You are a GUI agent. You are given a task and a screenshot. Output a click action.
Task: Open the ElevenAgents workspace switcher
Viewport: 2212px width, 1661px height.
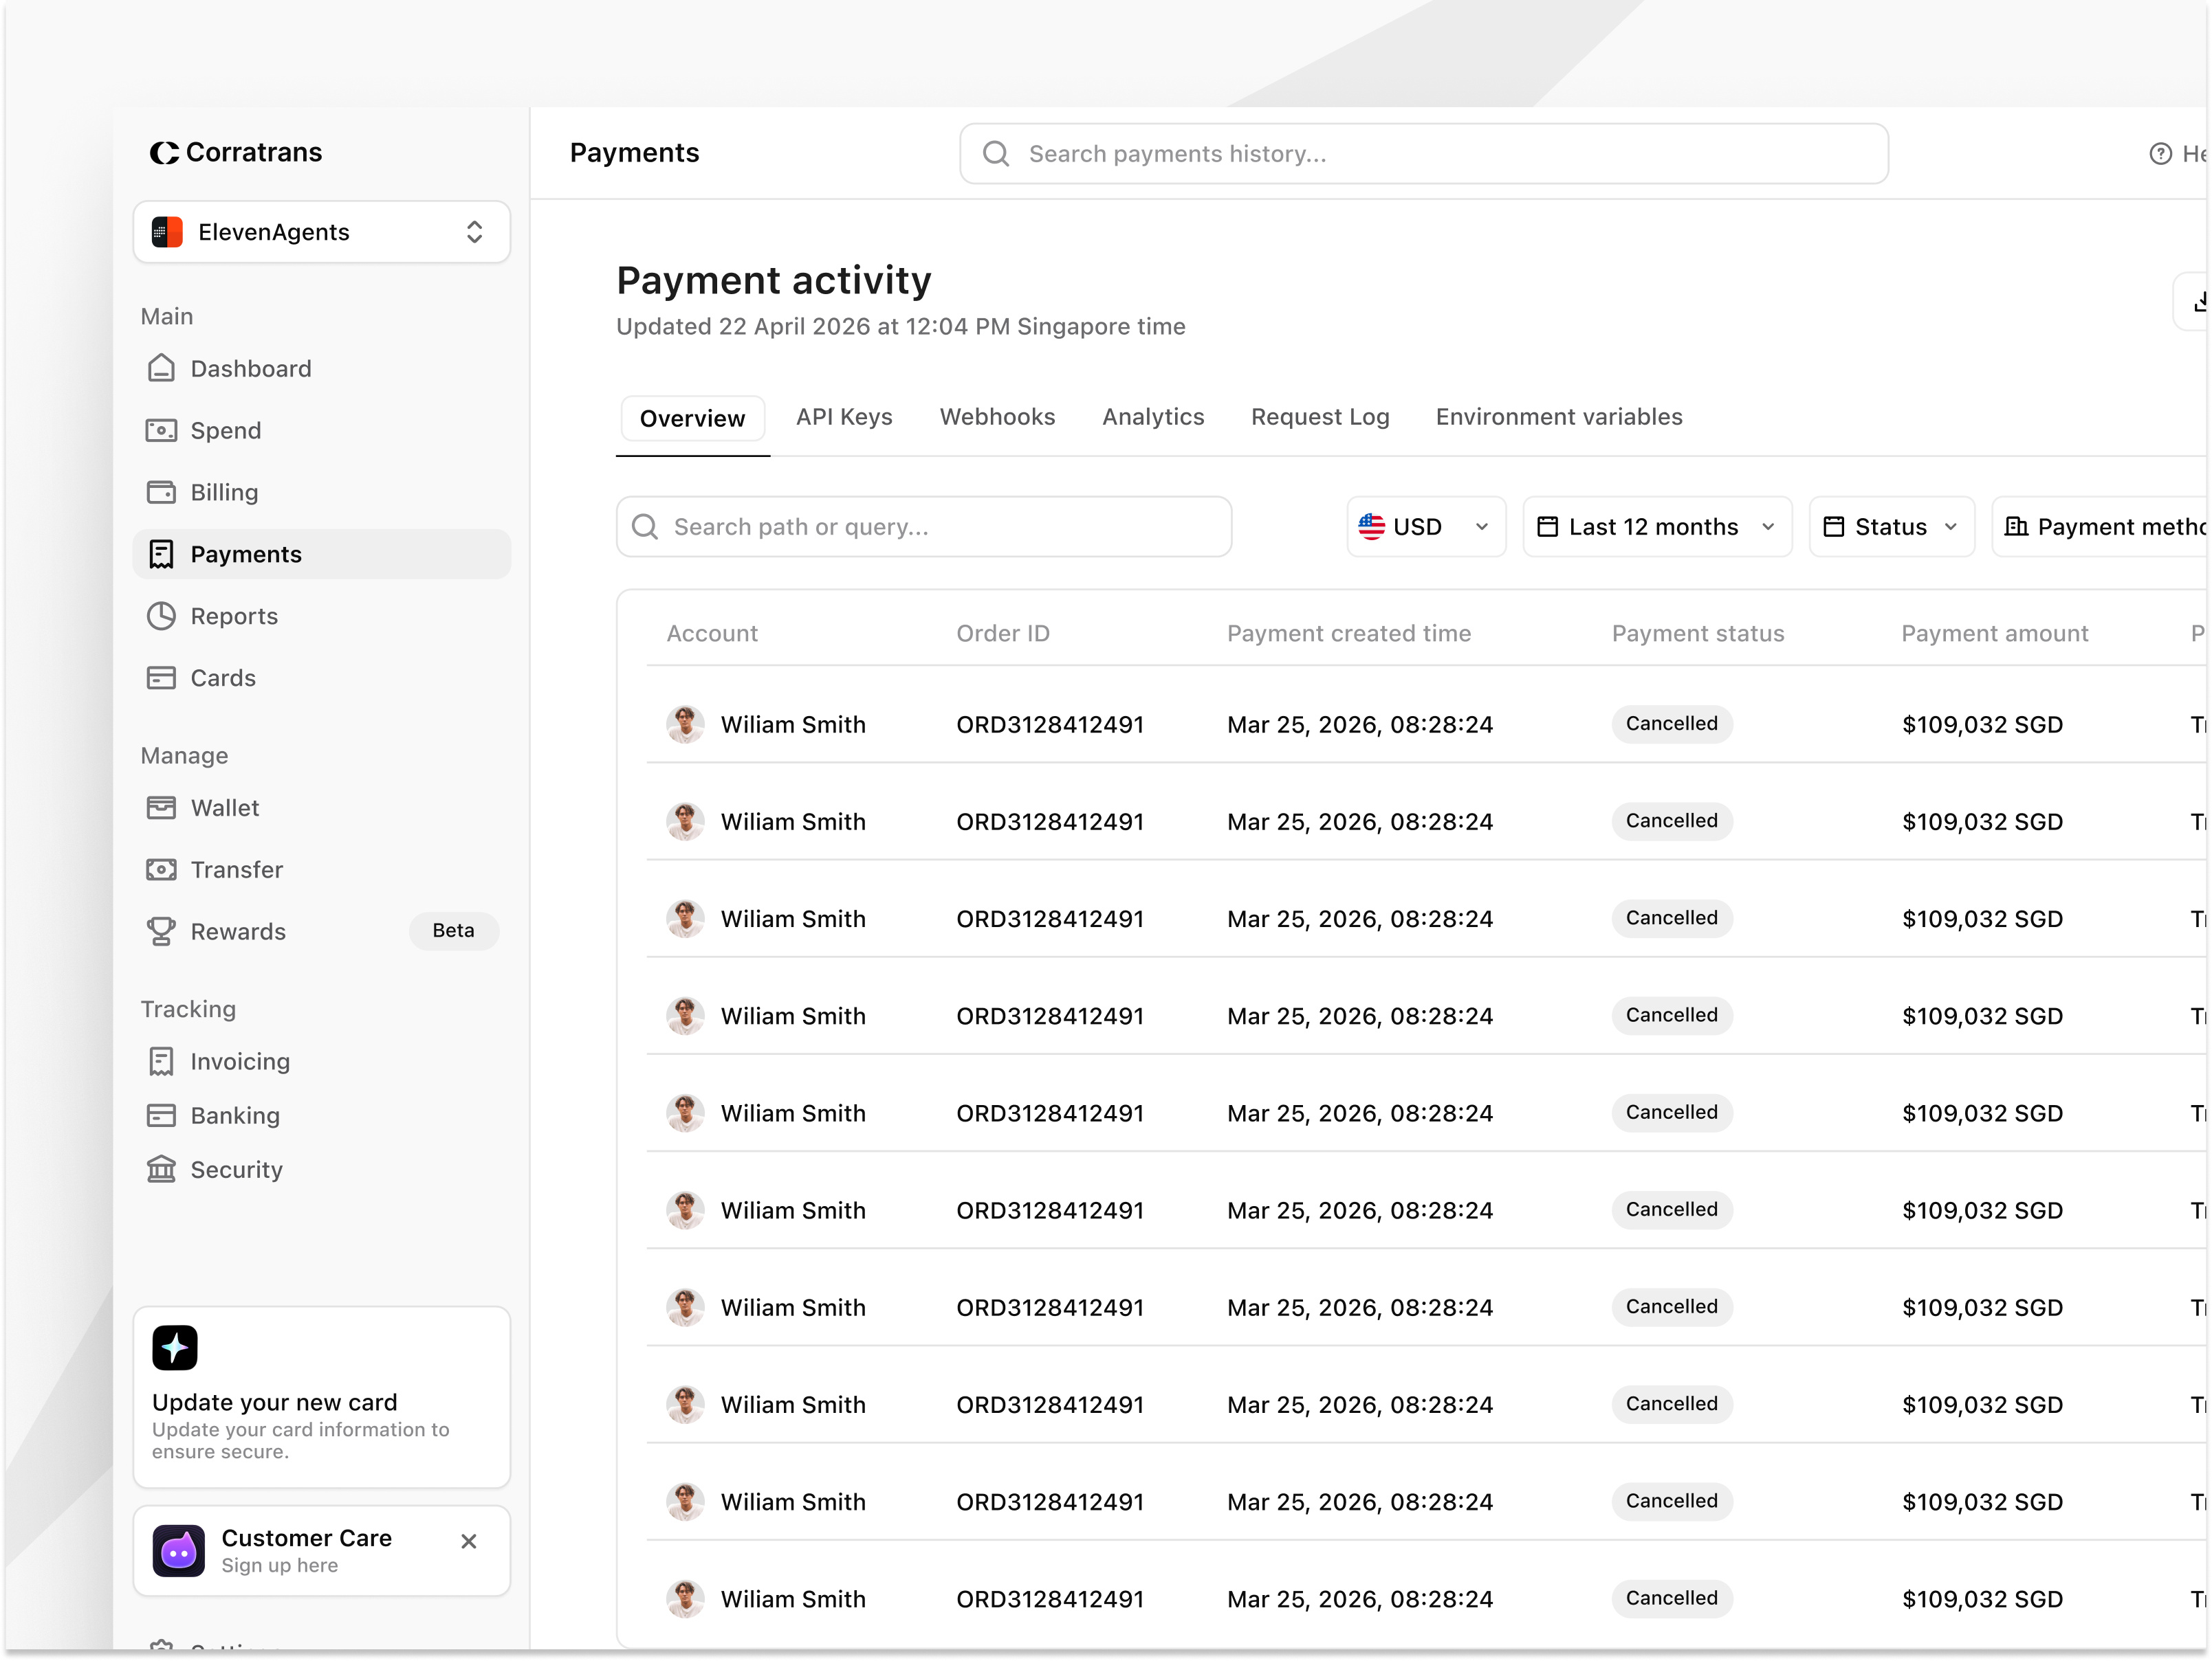[321, 232]
